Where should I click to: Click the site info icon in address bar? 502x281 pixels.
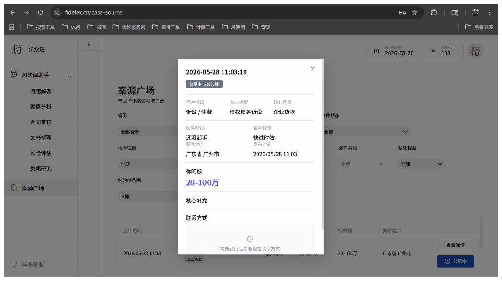57,12
